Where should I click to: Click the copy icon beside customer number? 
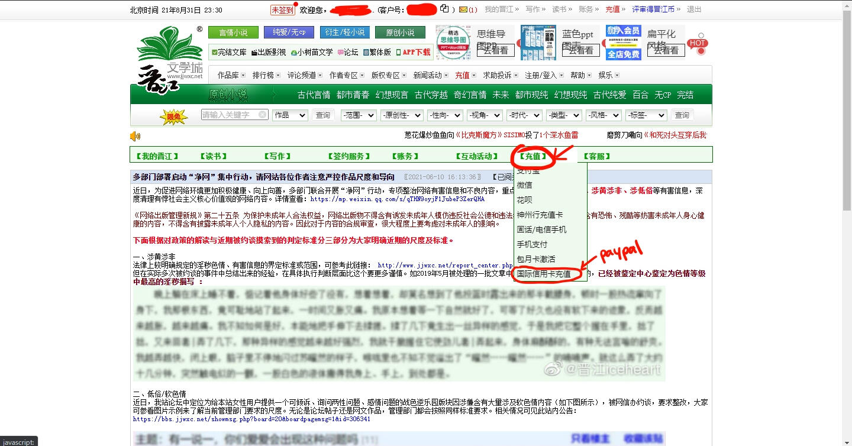[444, 9]
